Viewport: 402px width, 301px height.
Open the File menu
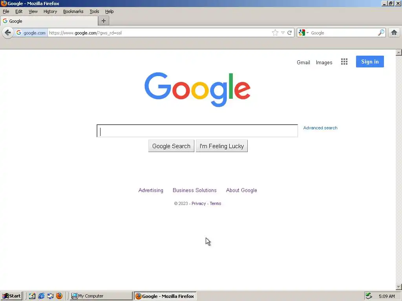click(x=6, y=11)
